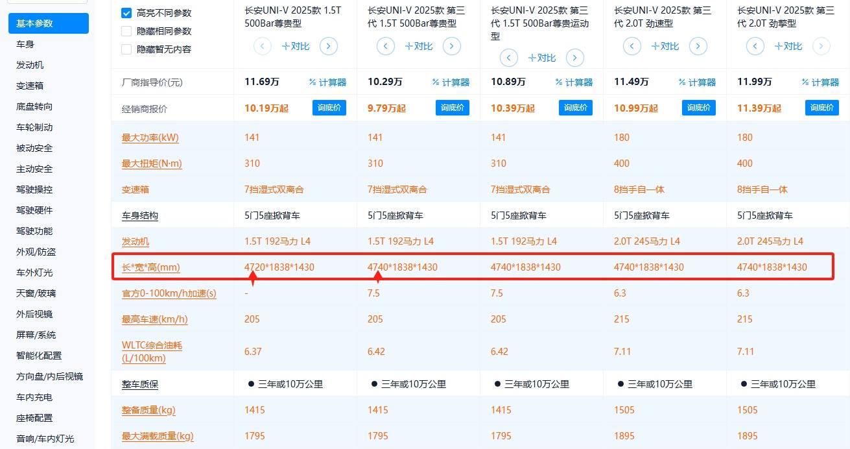Screen dimensions: 850x449
Task: Click the 整车质保 parameter label
Action: click(x=140, y=384)
